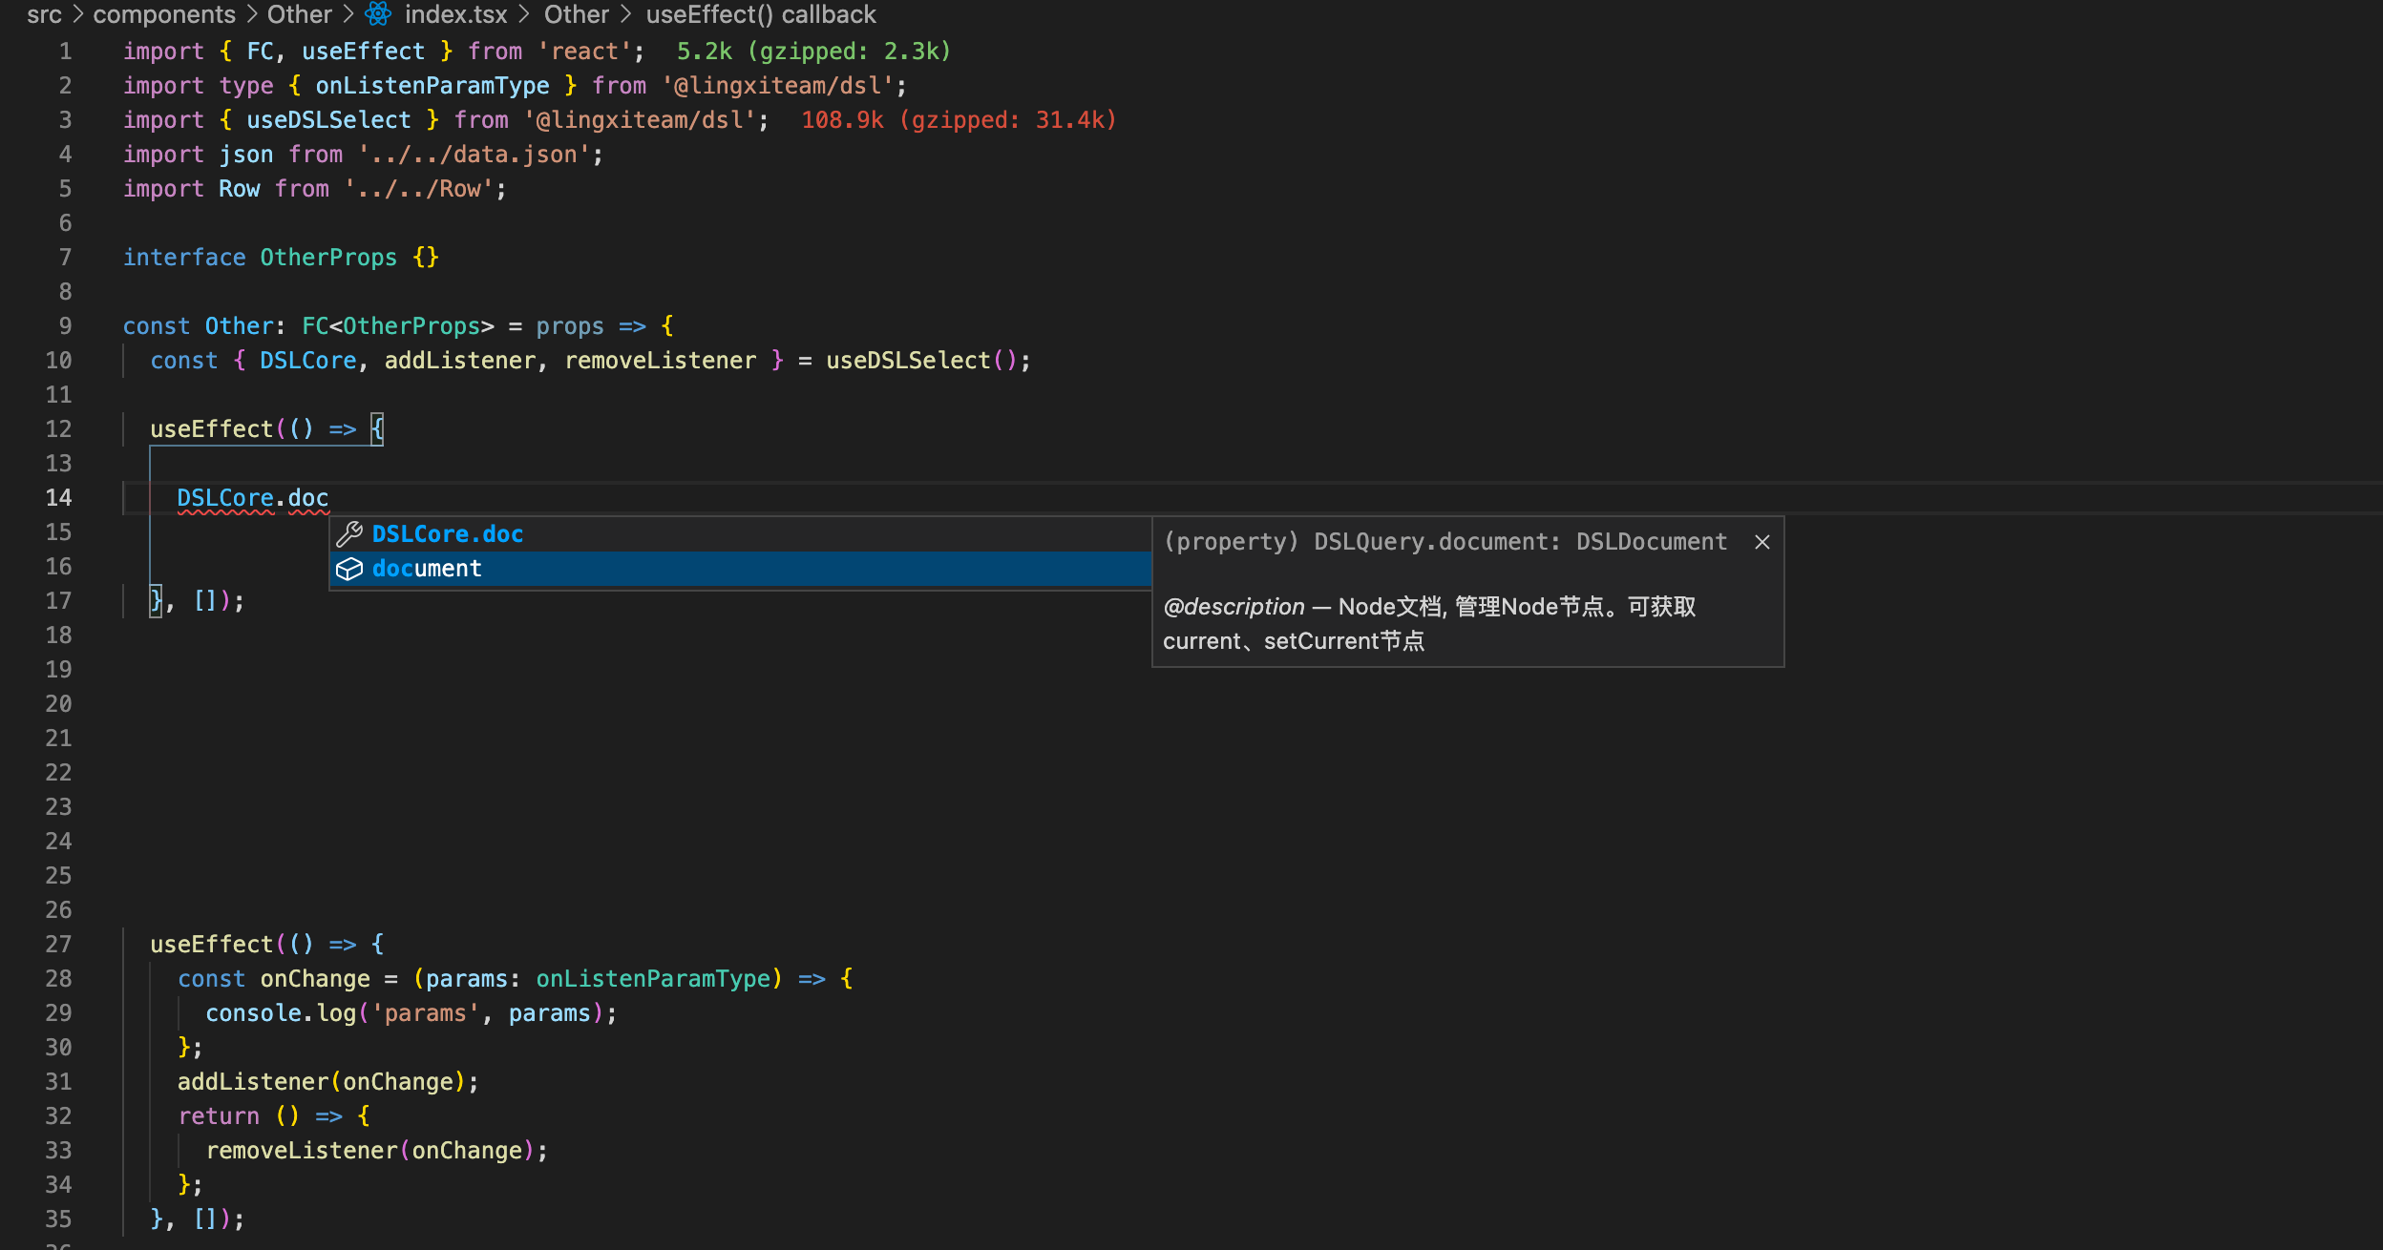Click 'useDSLSelect()' call on line 10
Image resolution: width=2383 pixels, height=1250 pixels.
click(x=922, y=361)
